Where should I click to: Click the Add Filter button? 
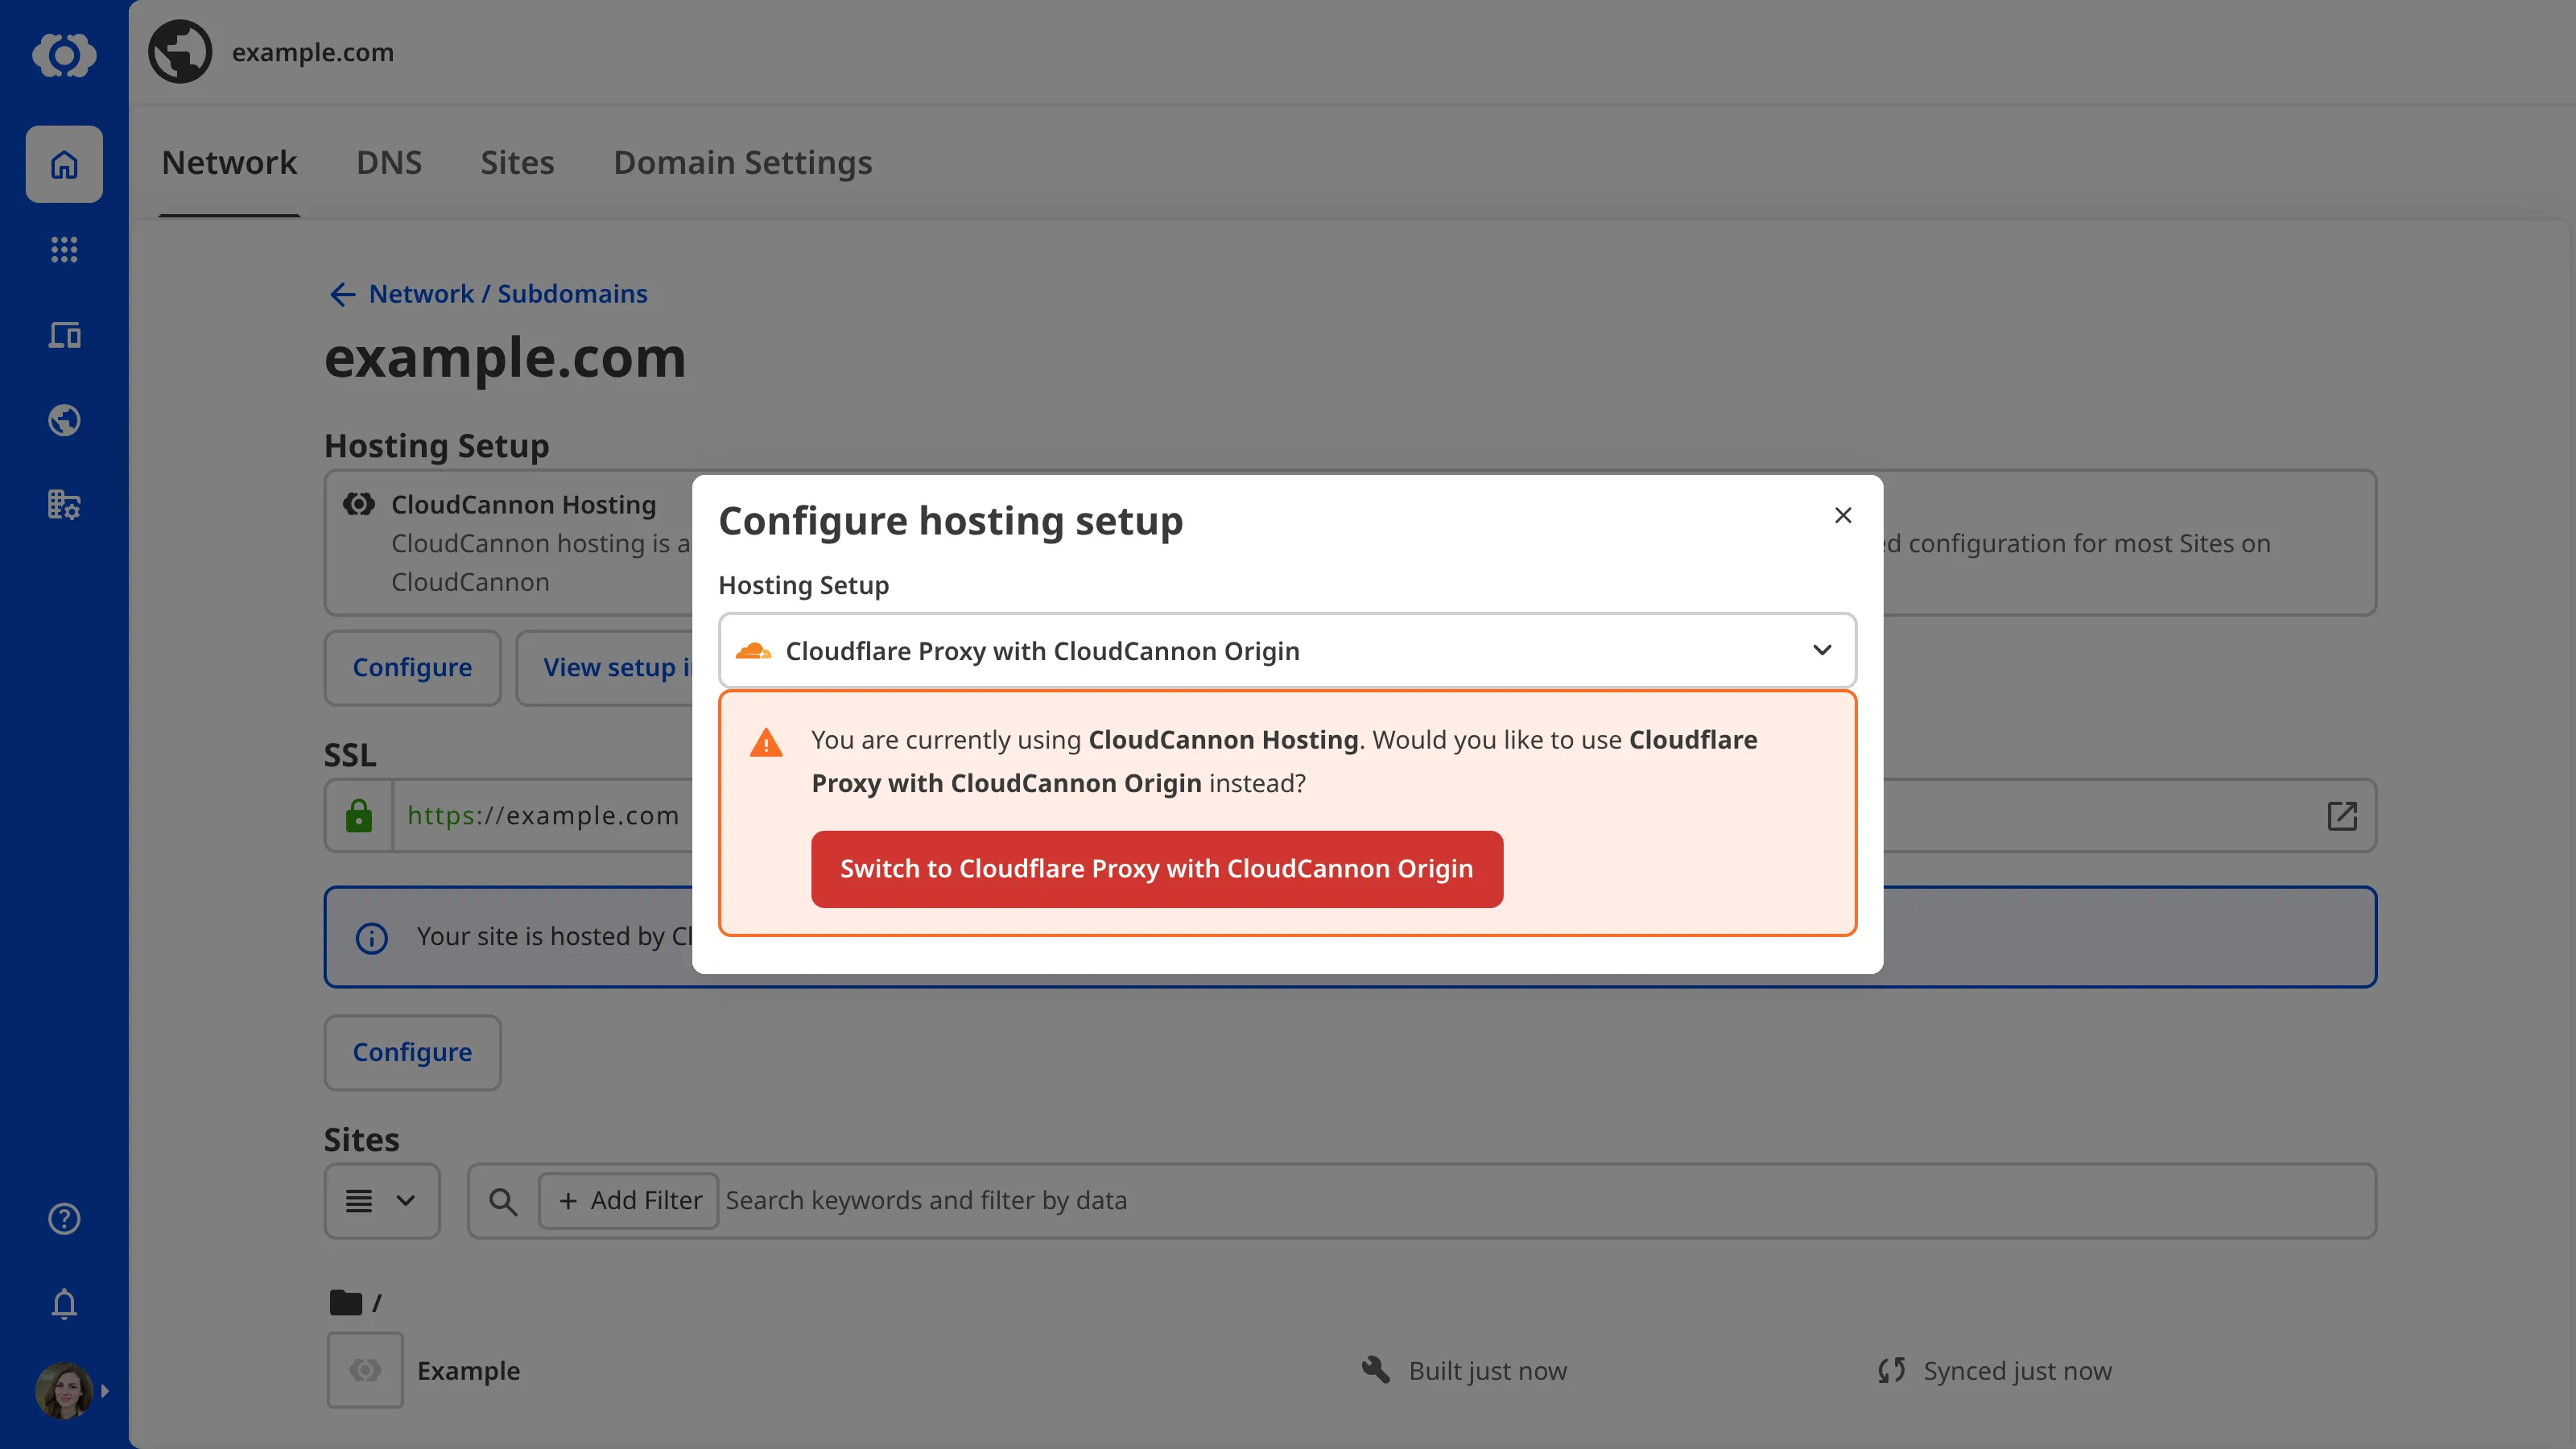click(x=629, y=1201)
